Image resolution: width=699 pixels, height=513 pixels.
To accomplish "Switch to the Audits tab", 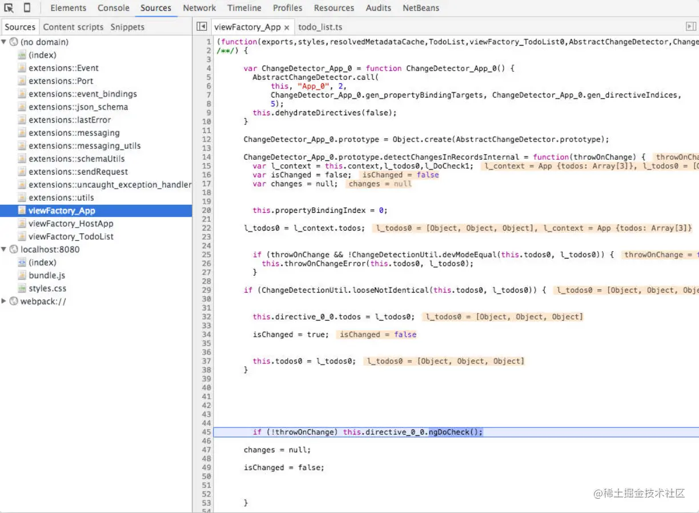I will point(379,8).
